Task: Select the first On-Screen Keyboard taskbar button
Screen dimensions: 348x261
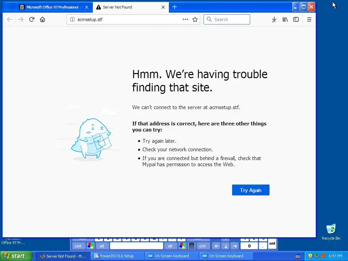Action: [172, 256]
